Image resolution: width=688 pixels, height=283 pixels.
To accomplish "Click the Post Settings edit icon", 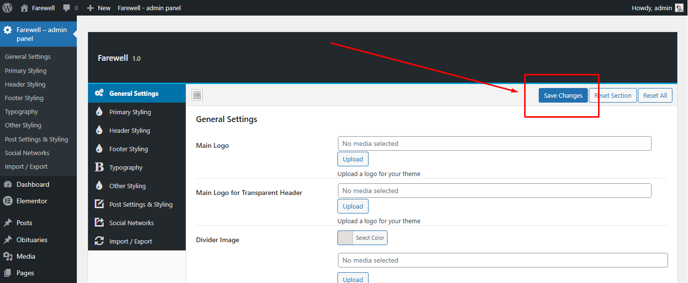I will pyautogui.click(x=99, y=204).
